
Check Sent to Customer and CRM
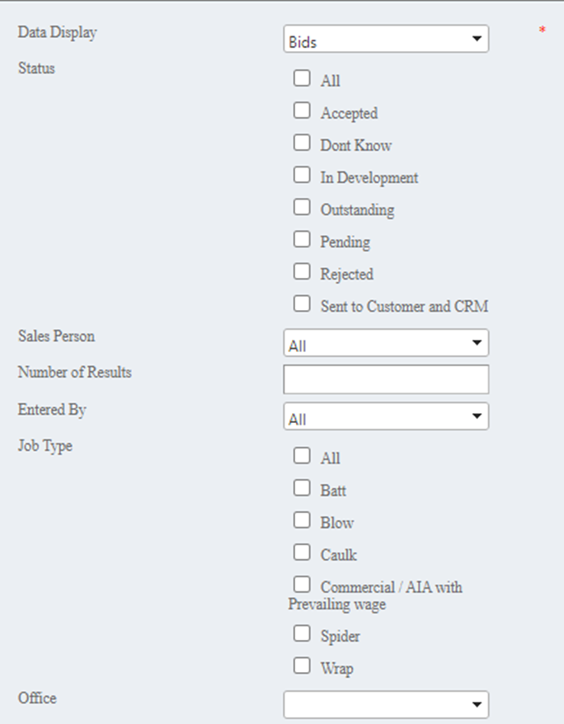pos(303,304)
